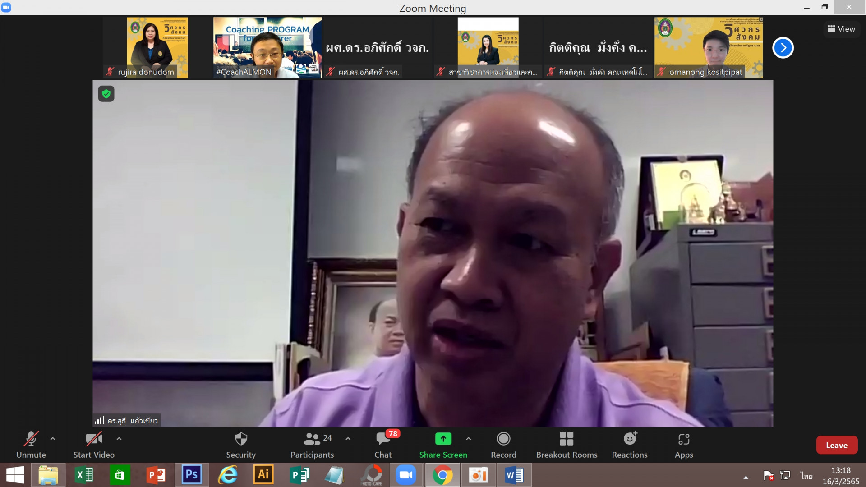The image size is (866, 487).
Task: Select rujira donudom's video thumbnail
Action: [x=157, y=48]
